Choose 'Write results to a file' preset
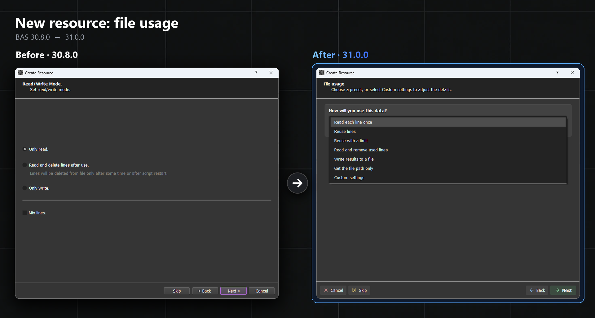595x318 pixels. coord(448,159)
